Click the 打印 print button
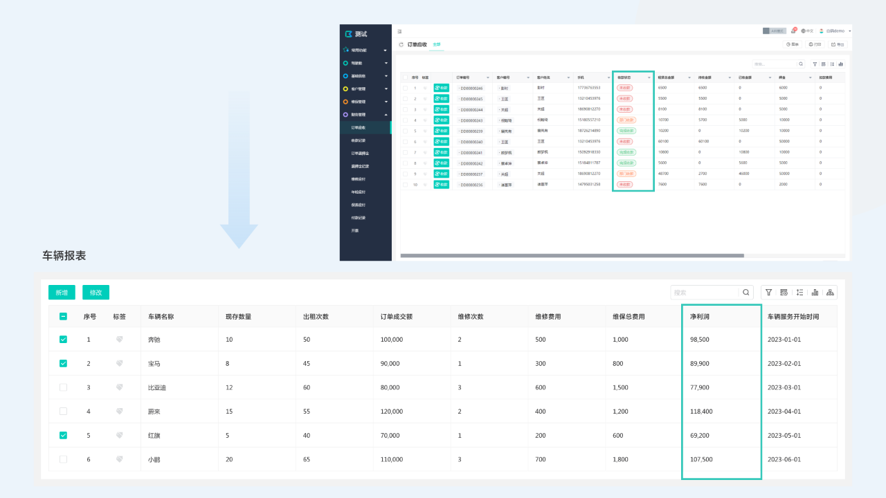 coord(815,44)
